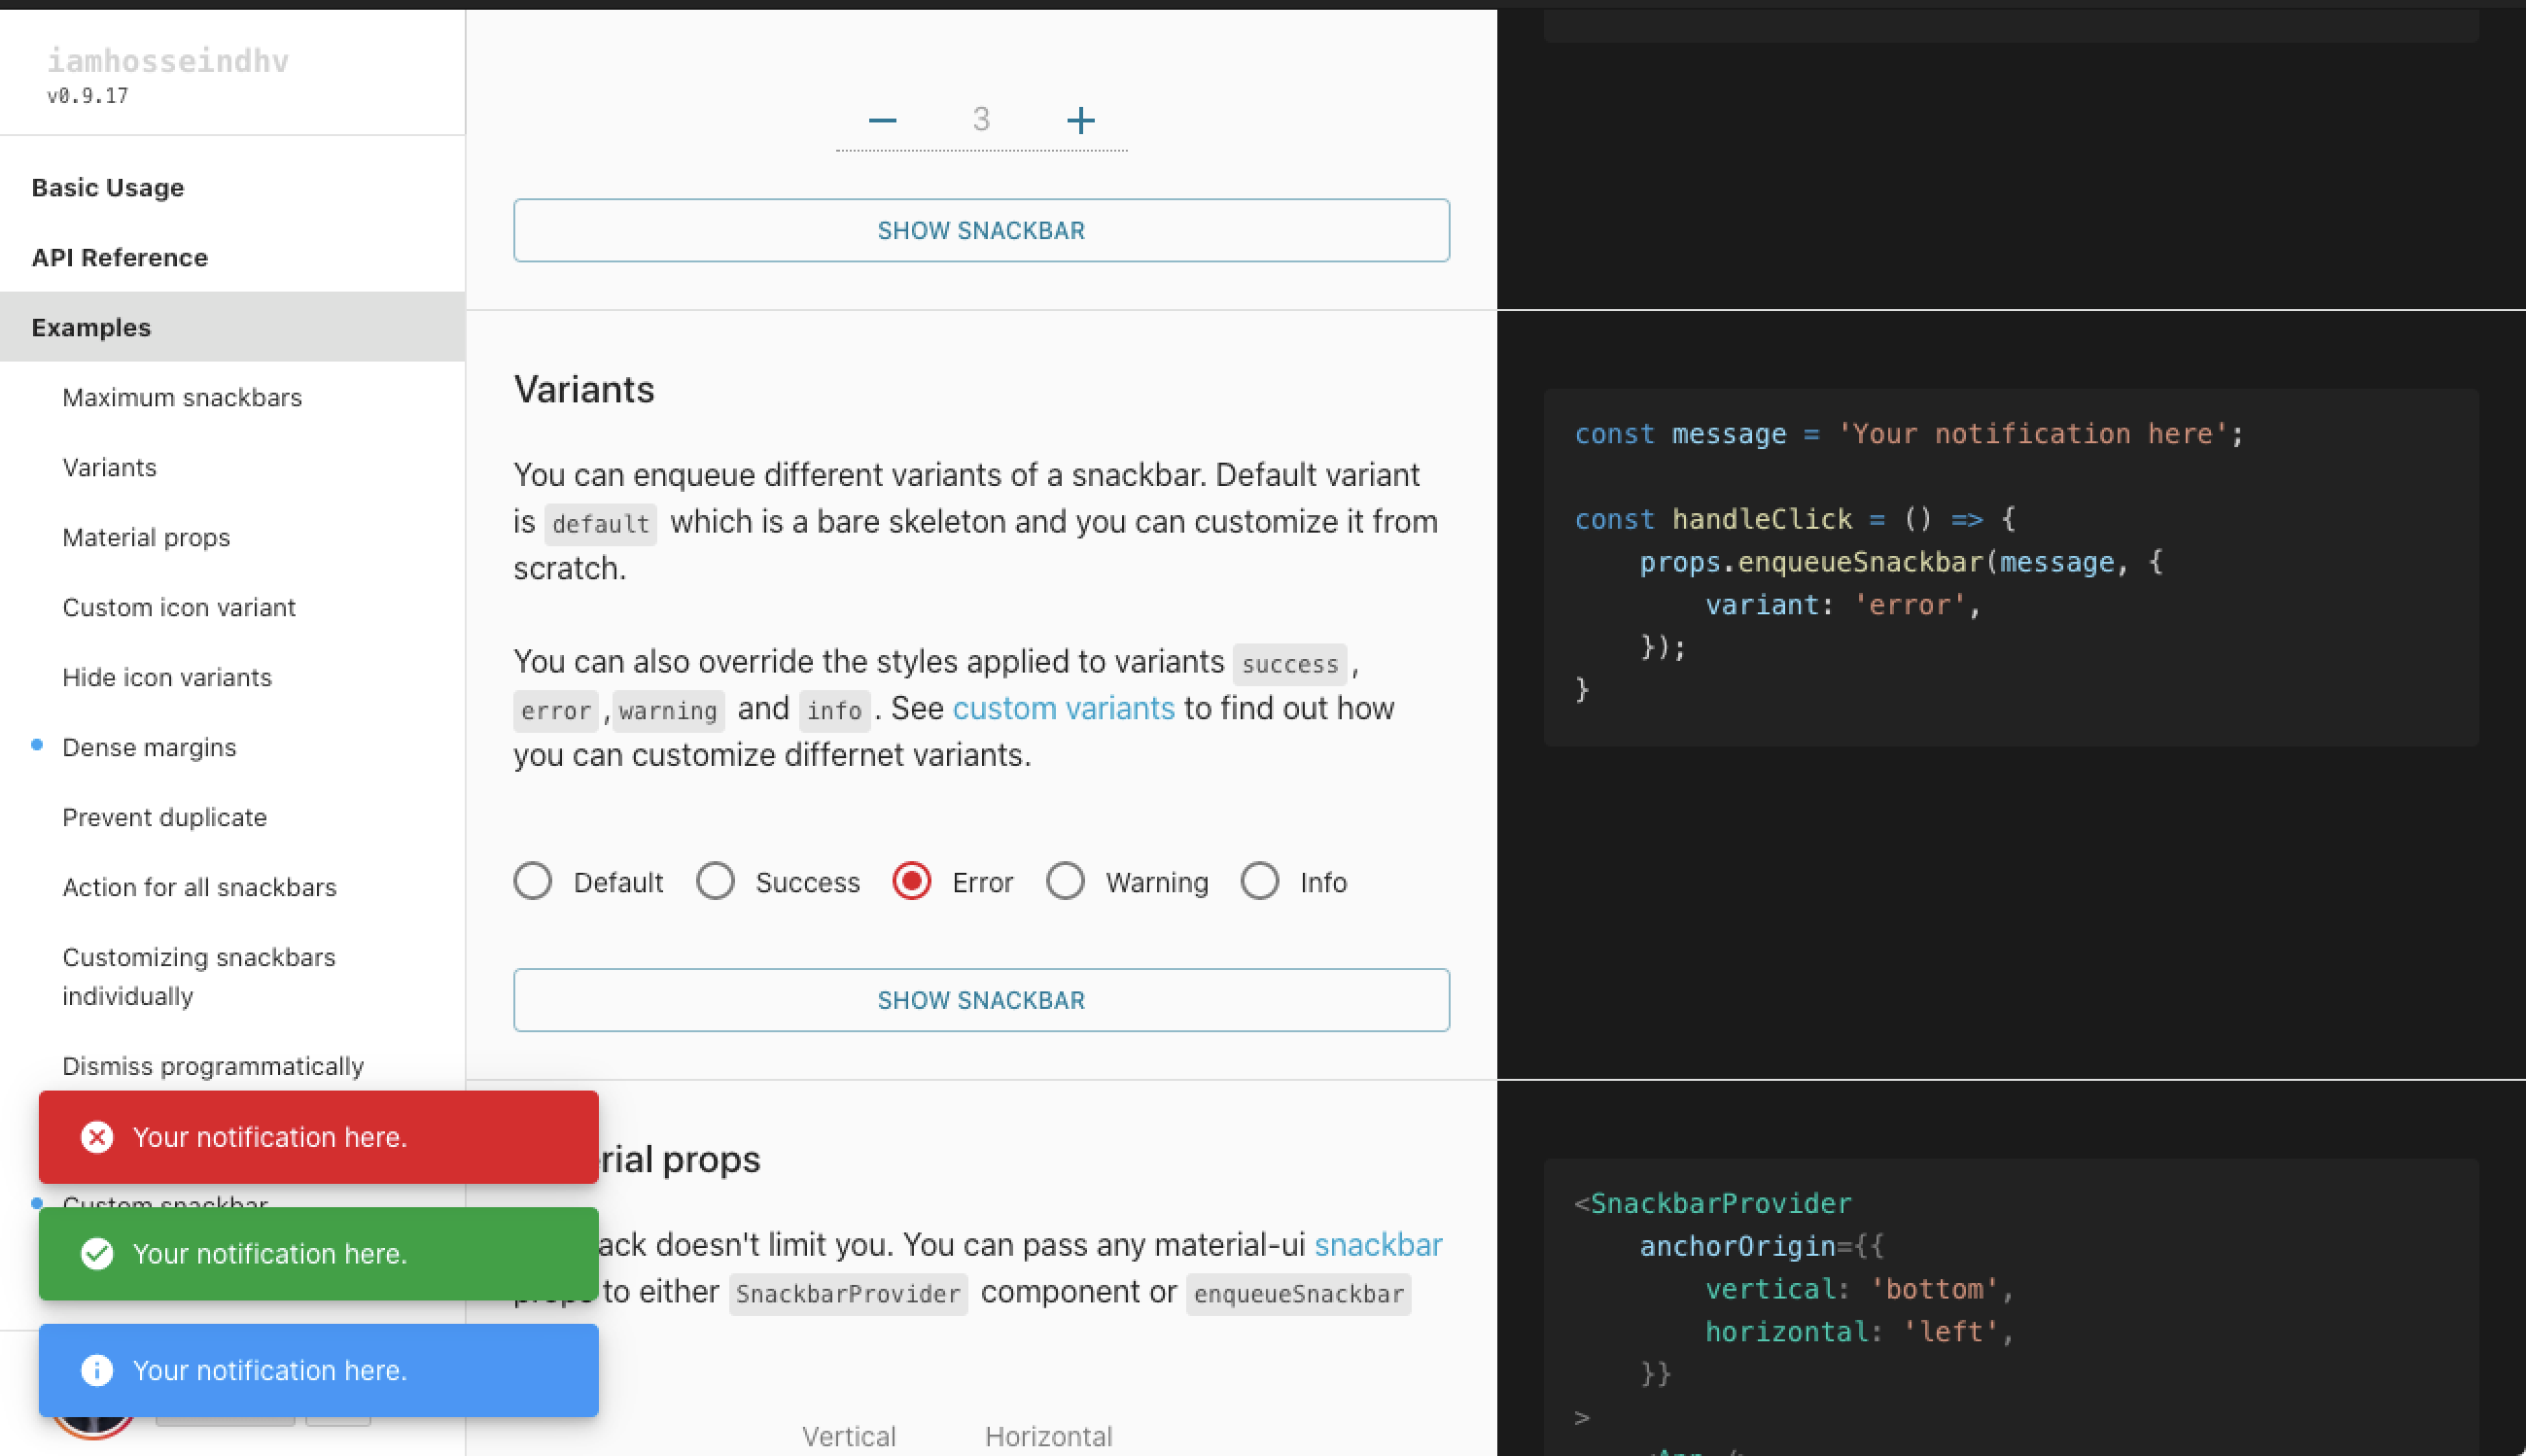Click the checkmark icon in the green snackbar

[97, 1253]
